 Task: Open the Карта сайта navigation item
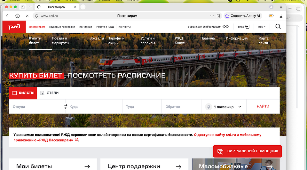[x=264, y=41]
